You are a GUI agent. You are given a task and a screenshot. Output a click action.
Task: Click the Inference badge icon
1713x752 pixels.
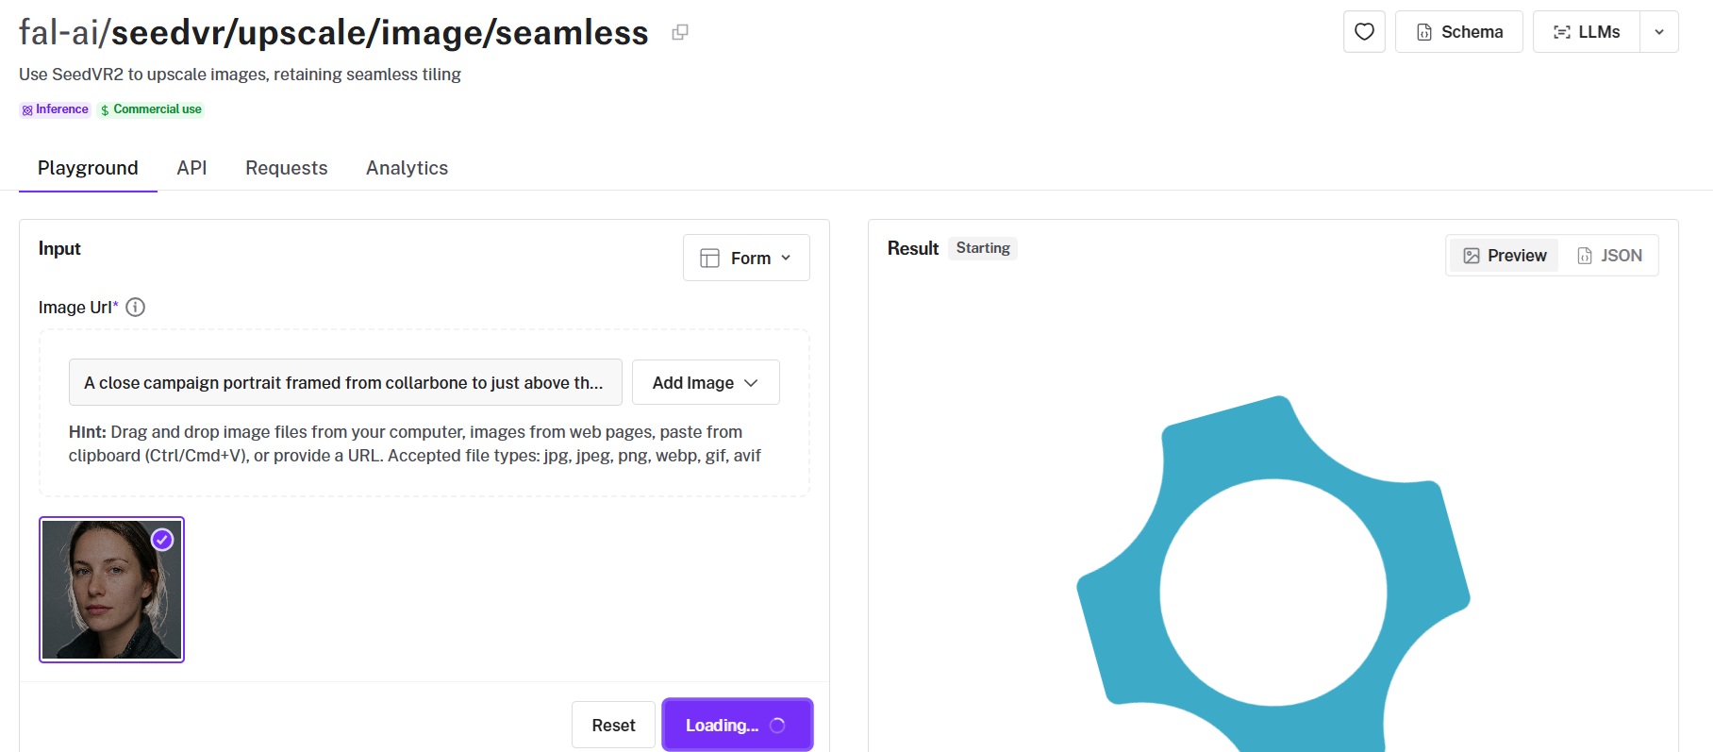(x=27, y=110)
